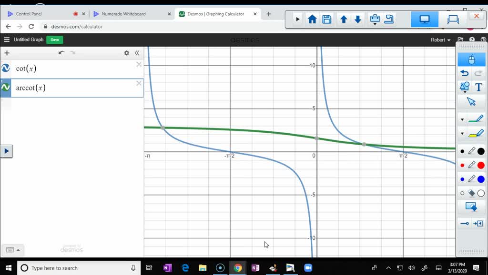Toggle visibility of the arccot(x) curve
Viewport: 488px width, 275px height.
click(x=6, y=88)
